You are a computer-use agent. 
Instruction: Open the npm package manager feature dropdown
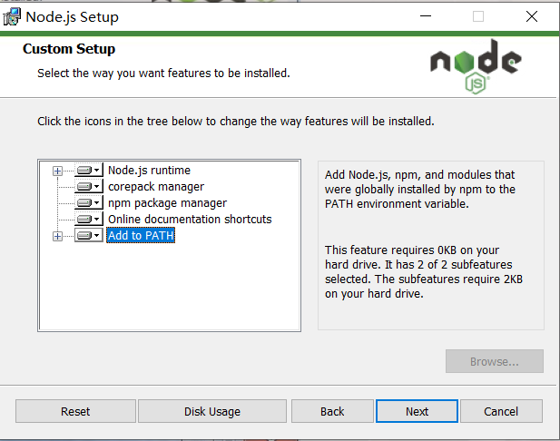click(x=89, y=203)
